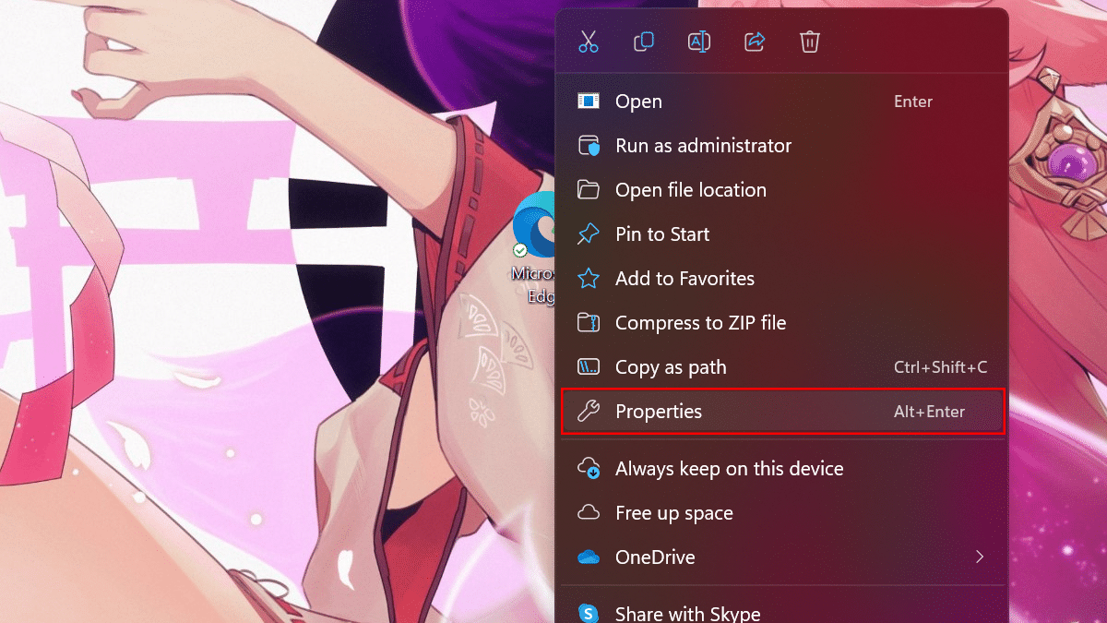Click the Share icon

[755, 42]
